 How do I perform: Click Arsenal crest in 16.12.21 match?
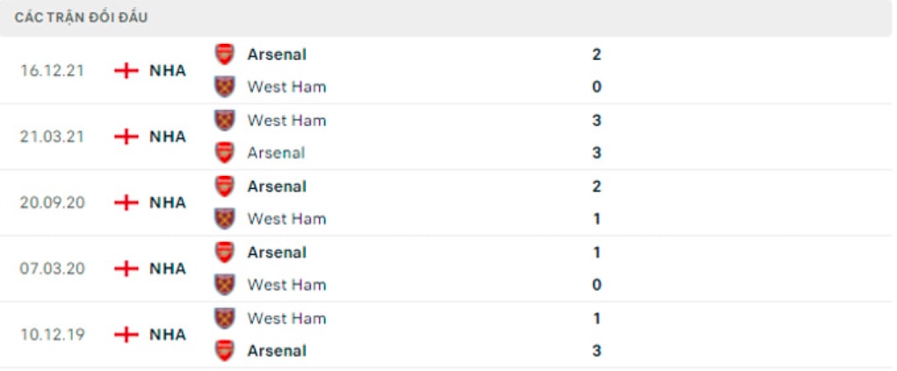point(224,55)
